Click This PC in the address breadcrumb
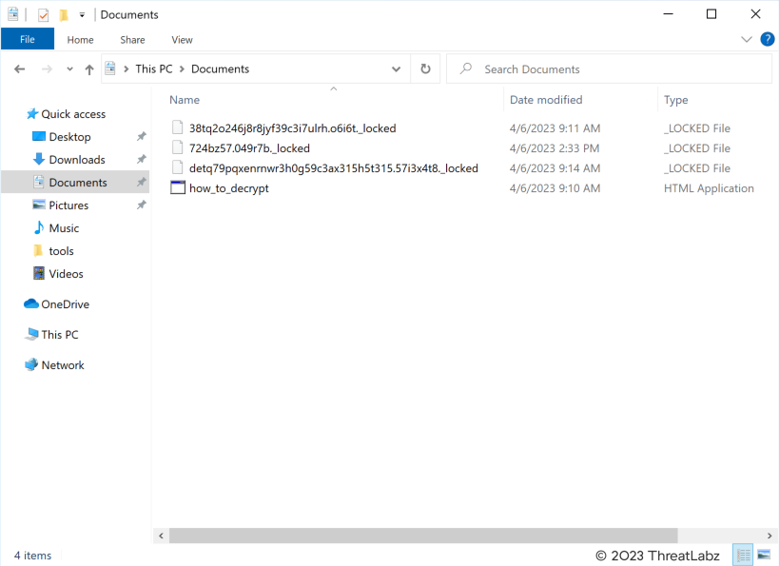 point(153,68)
